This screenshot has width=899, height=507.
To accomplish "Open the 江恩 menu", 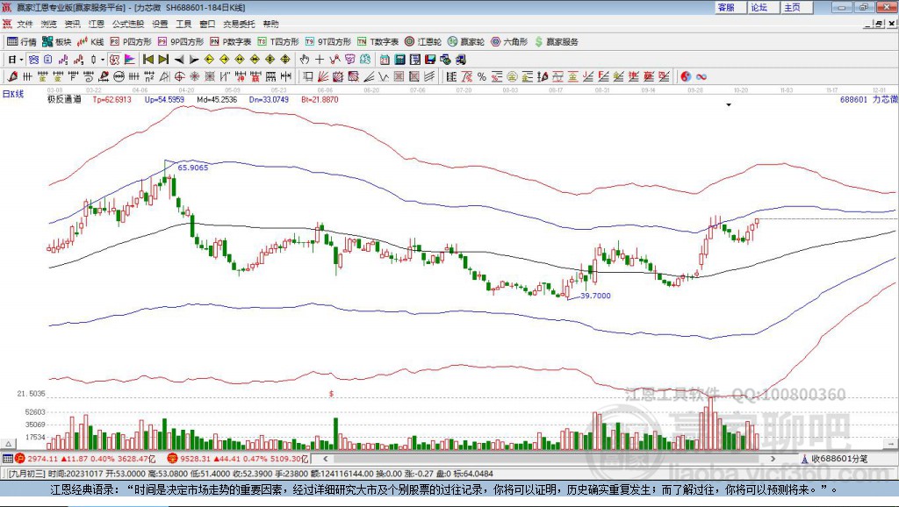I will tap(97, 24).
